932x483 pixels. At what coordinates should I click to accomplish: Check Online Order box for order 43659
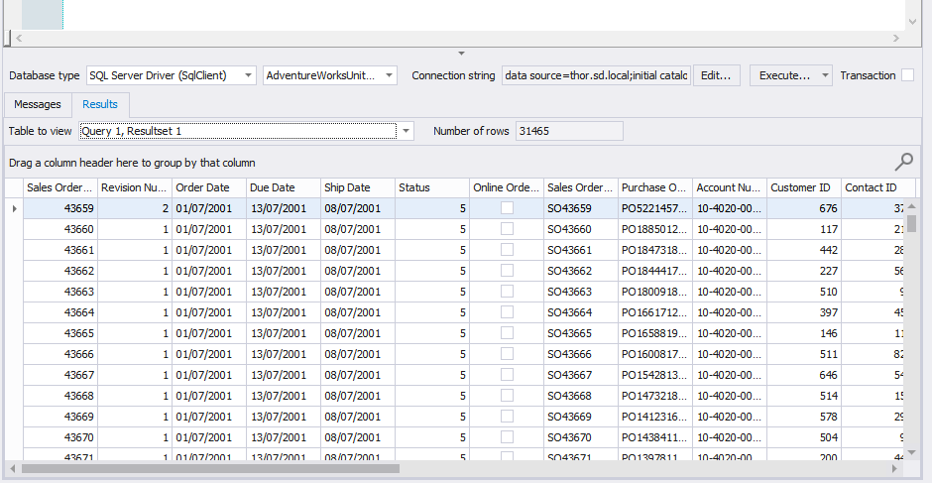click(507, 208)
